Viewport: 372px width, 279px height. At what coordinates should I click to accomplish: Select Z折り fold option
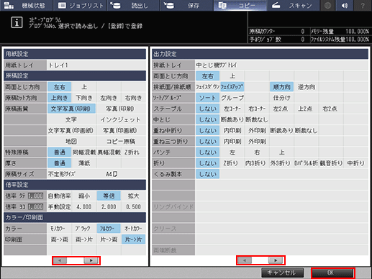click(232, 163)
